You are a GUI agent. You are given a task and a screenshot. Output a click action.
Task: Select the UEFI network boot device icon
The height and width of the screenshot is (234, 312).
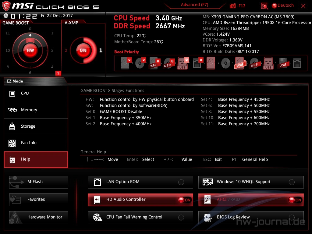(197, 63)
